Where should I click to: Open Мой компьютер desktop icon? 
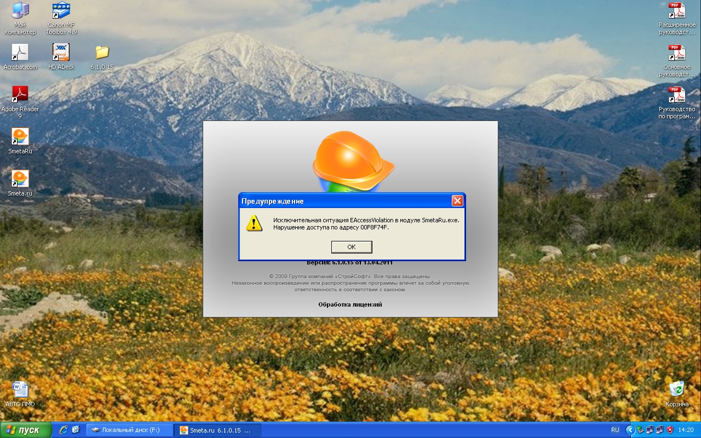[x=20, y=19]
